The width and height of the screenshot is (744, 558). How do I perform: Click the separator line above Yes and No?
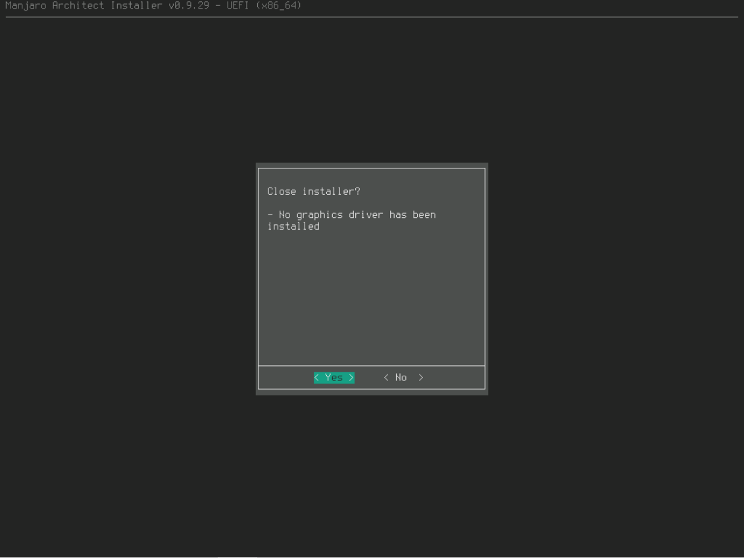tap(371, 366)
